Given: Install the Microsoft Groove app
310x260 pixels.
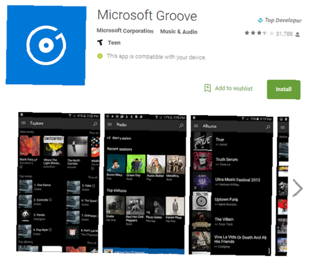Looking at the screenshot, I should point(284,89).
